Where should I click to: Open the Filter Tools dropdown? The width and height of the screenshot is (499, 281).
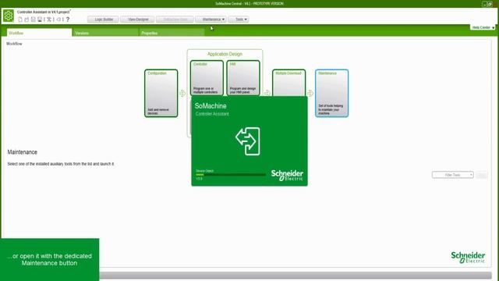[x=453, y=175]
